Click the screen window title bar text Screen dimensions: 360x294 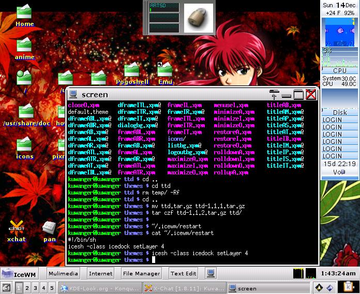click(95, 95)
